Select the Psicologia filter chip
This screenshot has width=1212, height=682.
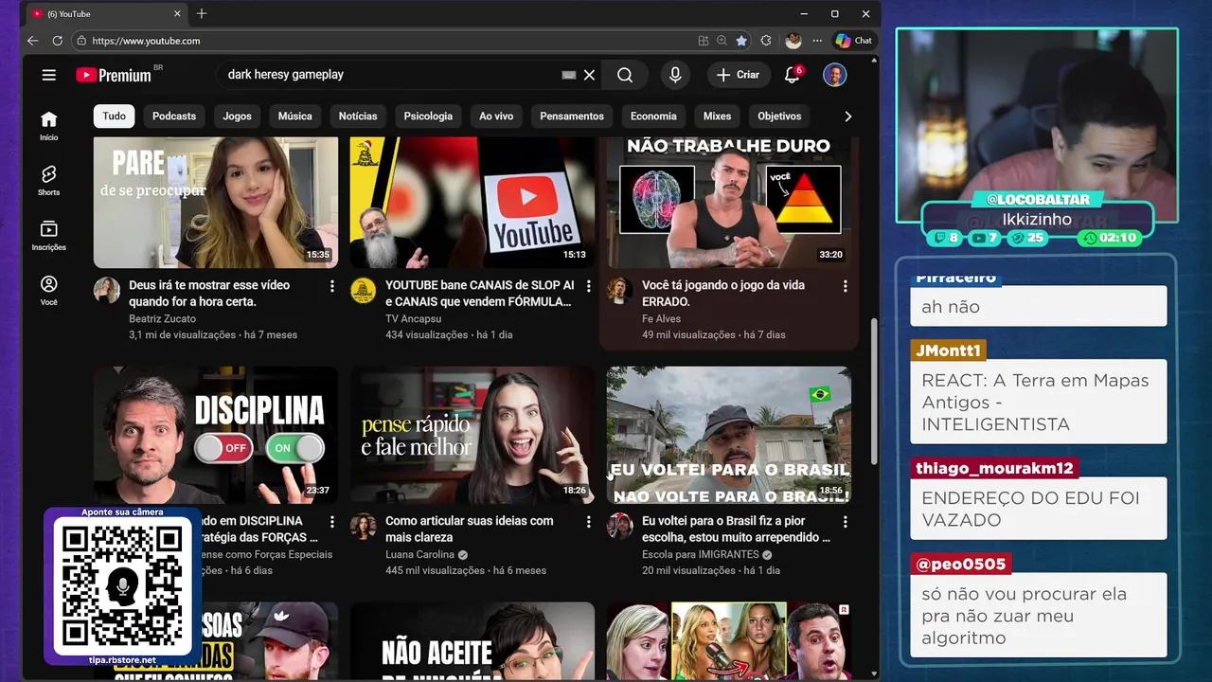(428, 116)
